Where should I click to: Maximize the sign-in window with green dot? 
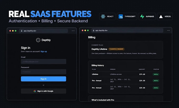pos(16,31)
